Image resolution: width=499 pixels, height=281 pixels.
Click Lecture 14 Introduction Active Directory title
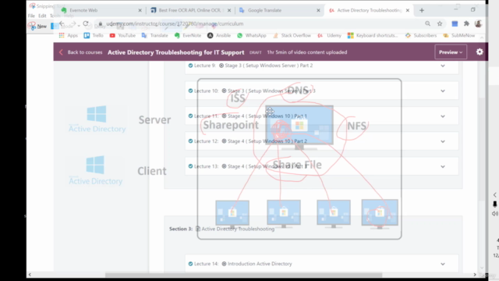click(x=260, y=264)
